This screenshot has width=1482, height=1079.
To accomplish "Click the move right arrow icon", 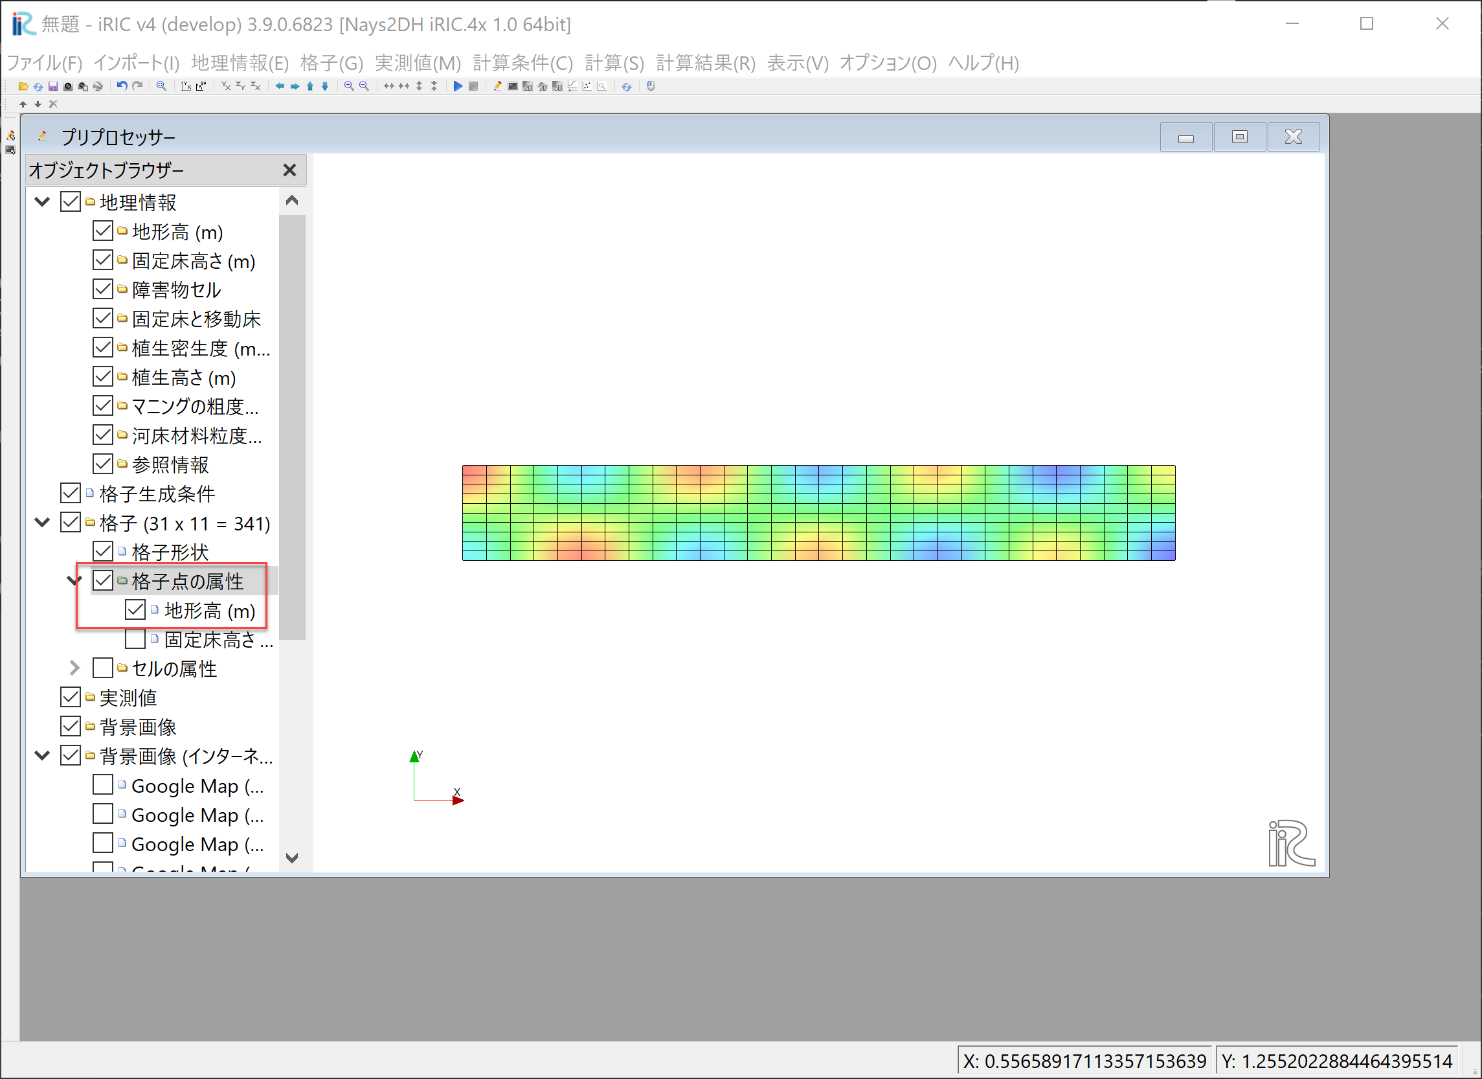I will pos(295,86).
